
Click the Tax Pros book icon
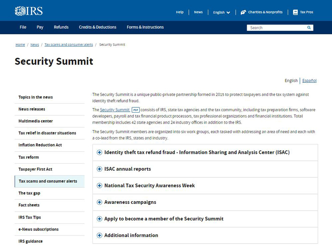pyautogui.click(x=295, y=12)
